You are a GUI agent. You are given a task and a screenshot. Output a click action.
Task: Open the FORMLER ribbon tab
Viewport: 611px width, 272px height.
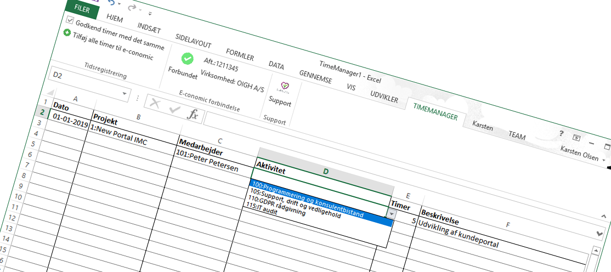240,54
